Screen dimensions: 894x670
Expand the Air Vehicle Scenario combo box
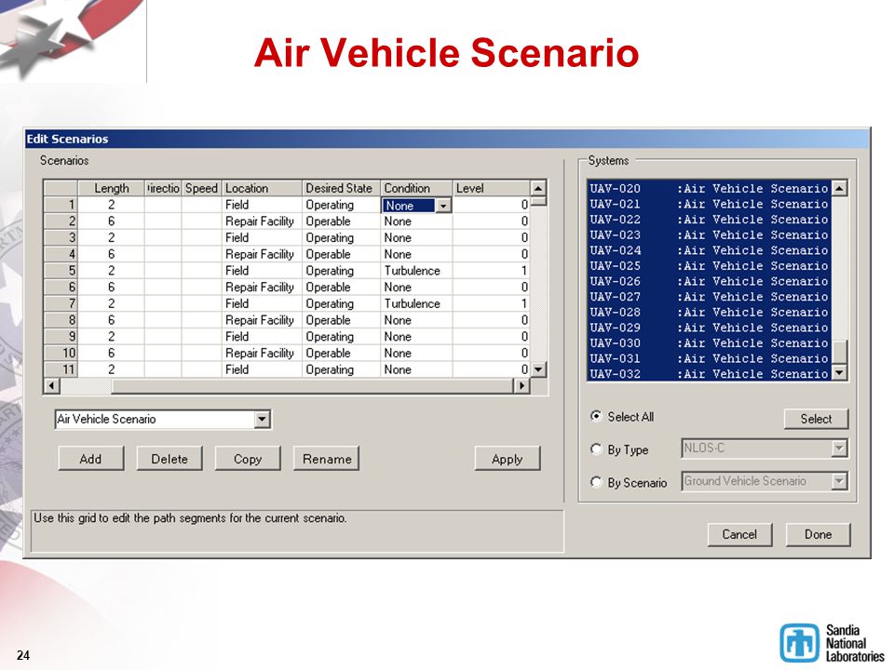click(x=262, y=420)
